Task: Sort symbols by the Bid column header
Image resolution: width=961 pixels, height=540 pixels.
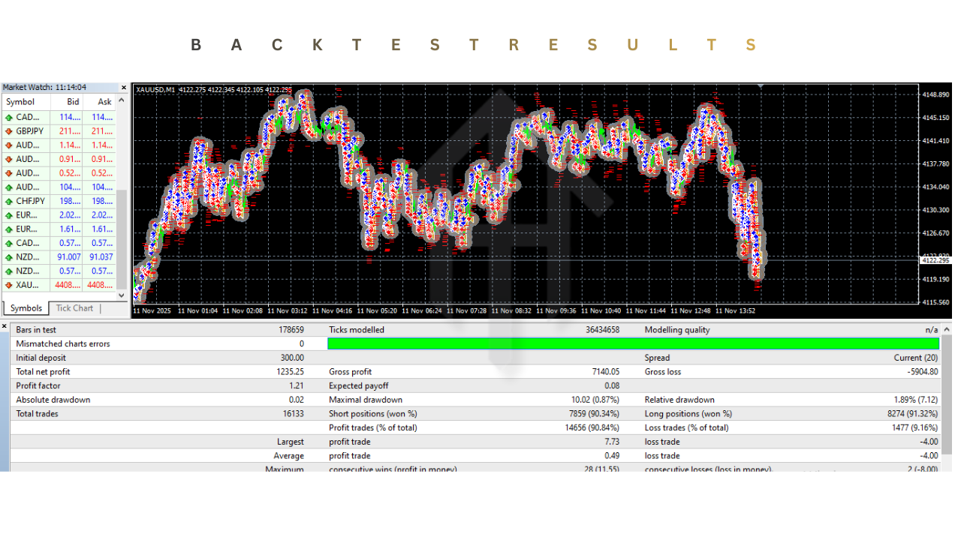Action: coord(72,101)
